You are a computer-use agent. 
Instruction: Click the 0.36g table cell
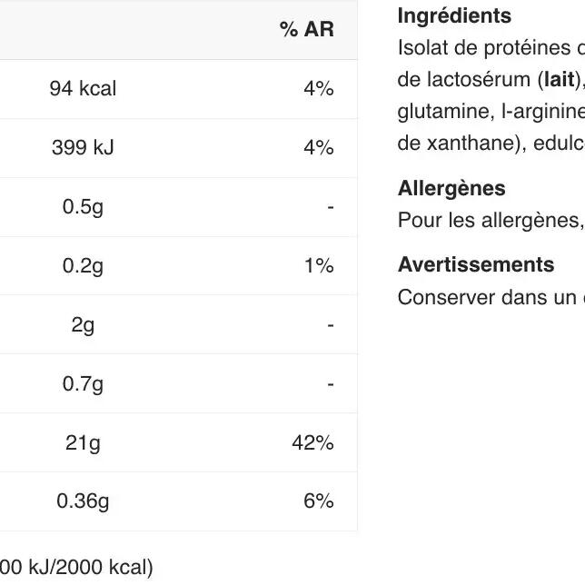tap(83, 501)
